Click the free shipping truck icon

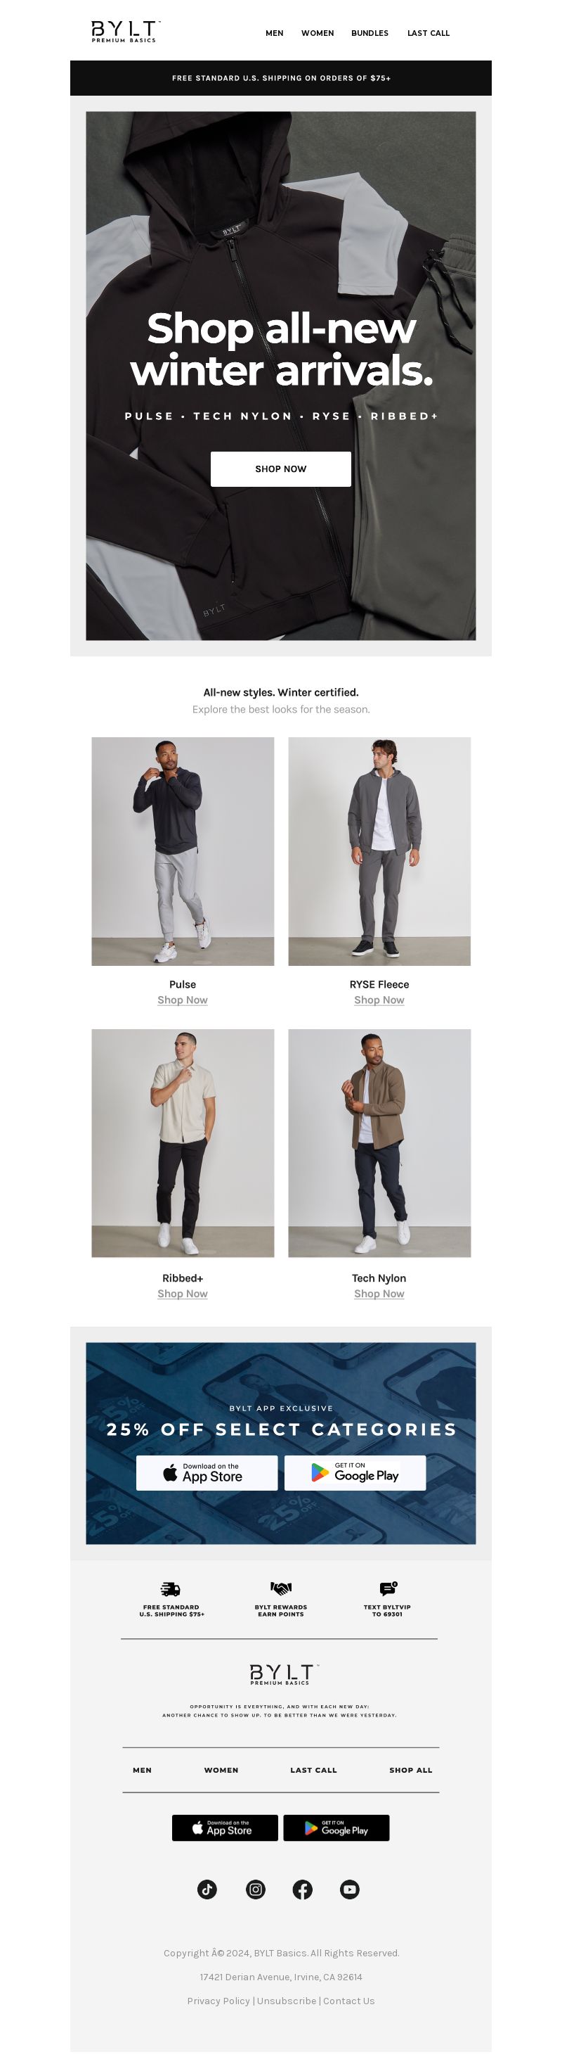pyautogui.click(x=170, y=1588)
